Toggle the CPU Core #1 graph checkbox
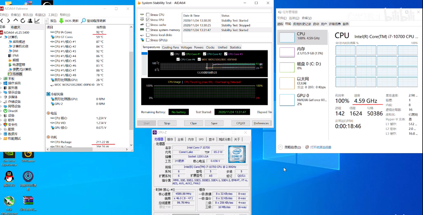423x215 pixels. (x=183, y=54)
